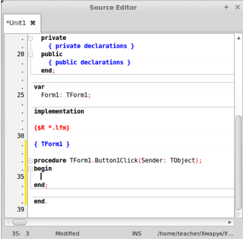Collapse the procedure Button1Click fold marker

30,161
